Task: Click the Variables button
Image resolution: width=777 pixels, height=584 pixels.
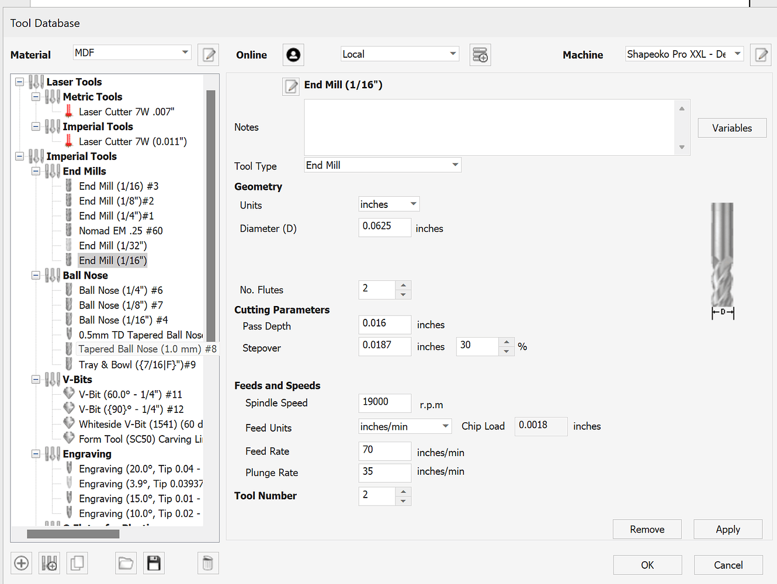Action: coord(732,128)
